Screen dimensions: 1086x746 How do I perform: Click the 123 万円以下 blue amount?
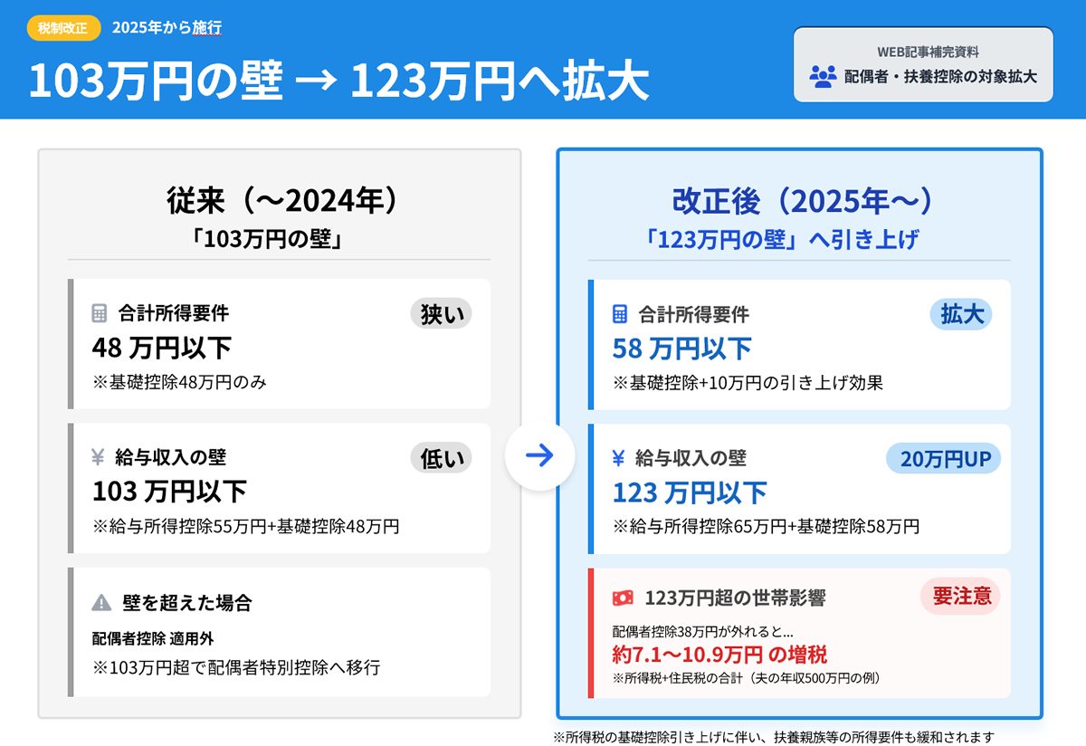click(x=690, y=493)
